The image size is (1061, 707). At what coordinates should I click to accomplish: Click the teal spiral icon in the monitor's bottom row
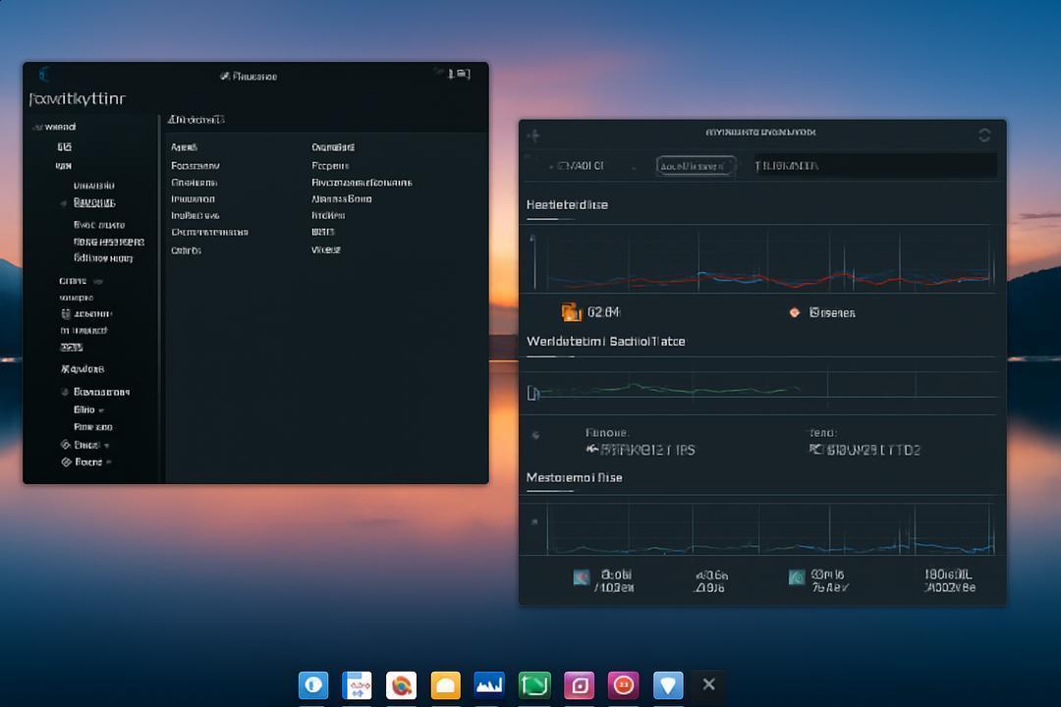pyautogui.click(x=797, y=577)
